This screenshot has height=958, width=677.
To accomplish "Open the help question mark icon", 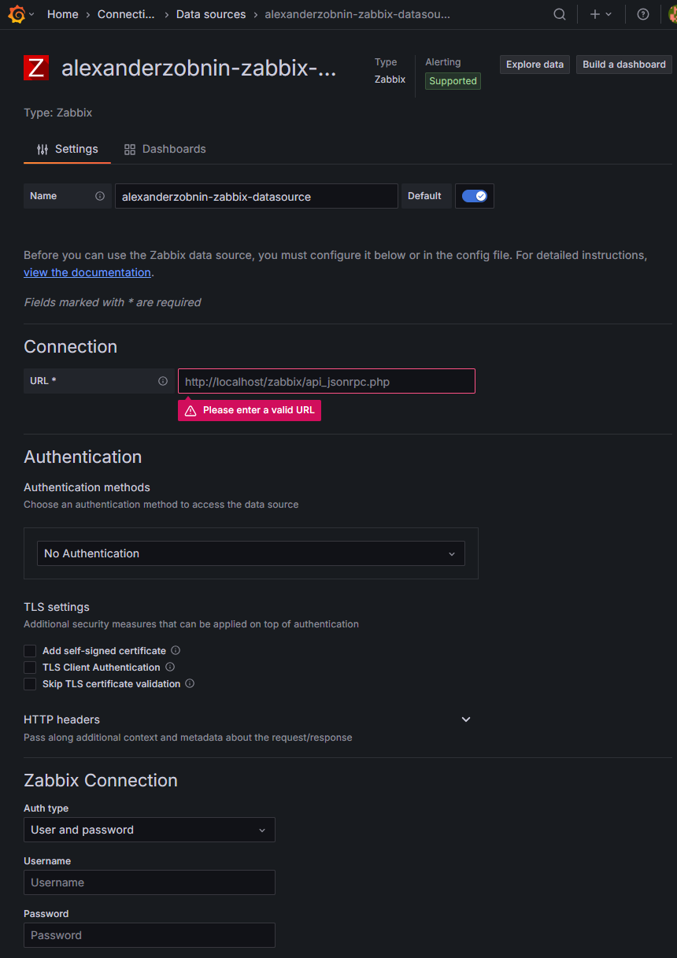I will click(643, 14).
